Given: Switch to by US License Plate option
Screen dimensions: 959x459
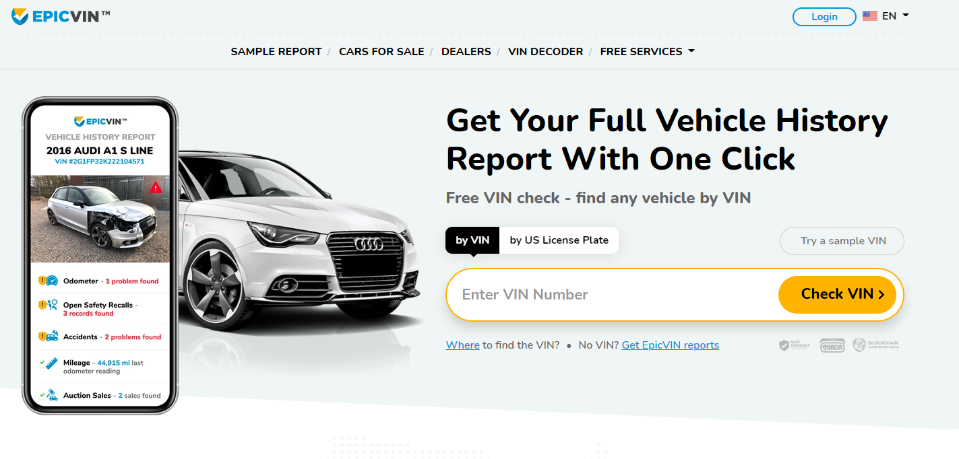Looking at the screenshot, I should click(x=559, y=240).
